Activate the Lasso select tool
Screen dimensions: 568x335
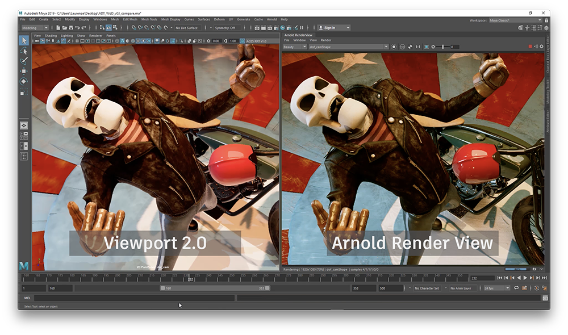click(24, 51)
